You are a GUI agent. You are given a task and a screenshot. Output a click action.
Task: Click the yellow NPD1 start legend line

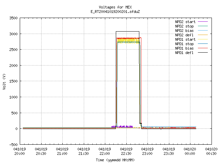[x=203, y=39]
